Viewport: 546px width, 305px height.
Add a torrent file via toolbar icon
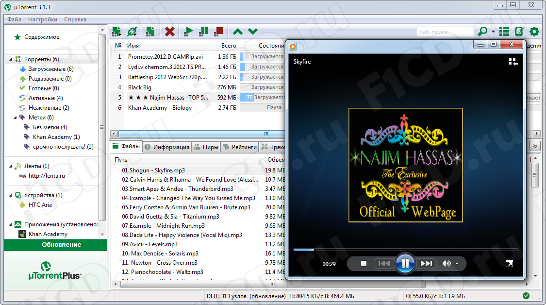(116, 32)
